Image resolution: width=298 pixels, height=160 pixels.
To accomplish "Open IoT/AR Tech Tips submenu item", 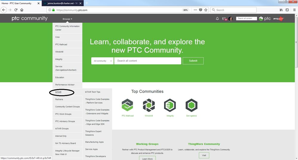I will point(97,92).
